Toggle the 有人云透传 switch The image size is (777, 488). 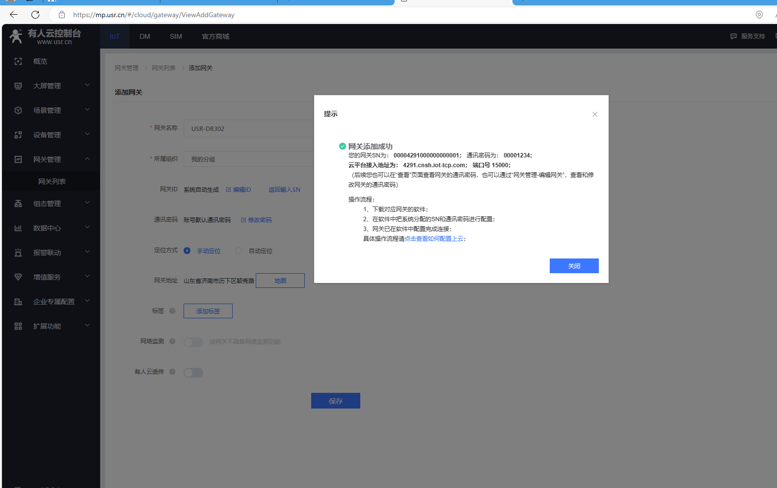pos(193,373)
